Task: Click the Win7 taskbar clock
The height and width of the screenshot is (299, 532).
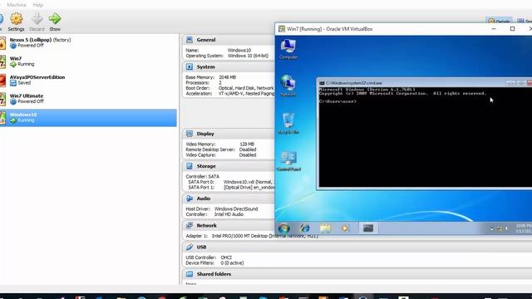Action: click(524, 228)
